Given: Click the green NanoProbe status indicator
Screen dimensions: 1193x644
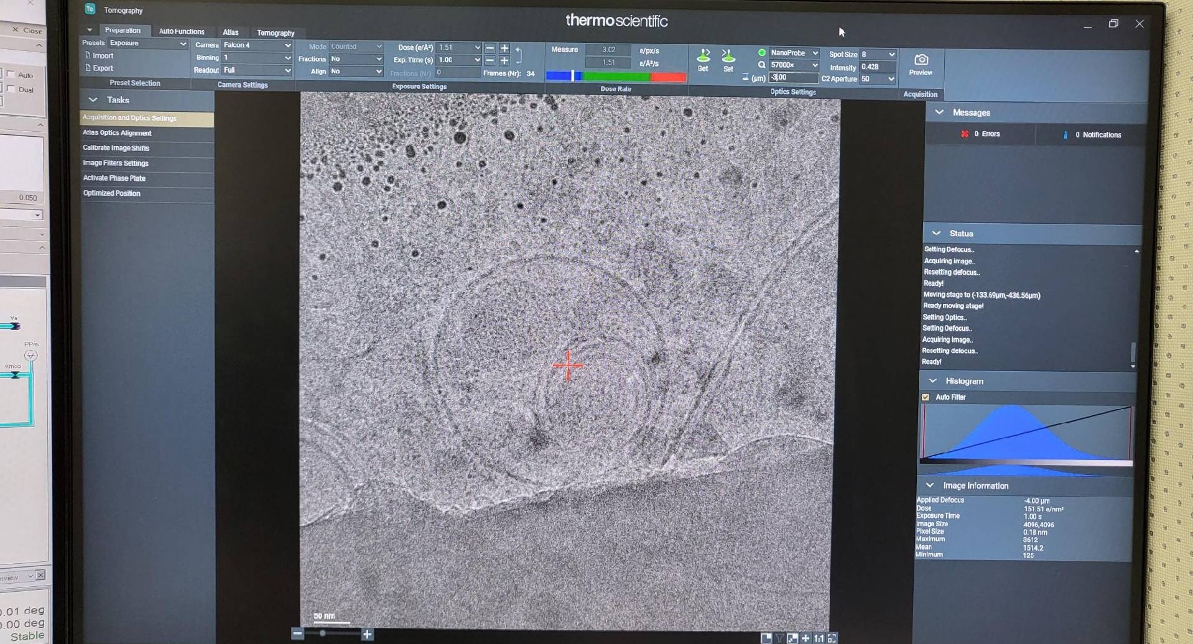Looking at the screenshot, I should 762,53.
